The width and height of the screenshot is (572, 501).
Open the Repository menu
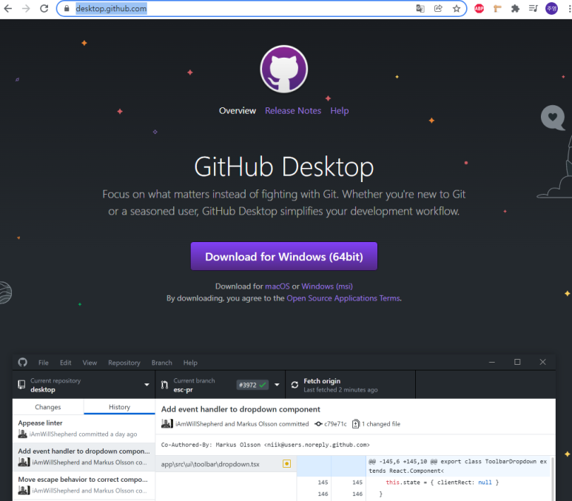click(124, 363)
